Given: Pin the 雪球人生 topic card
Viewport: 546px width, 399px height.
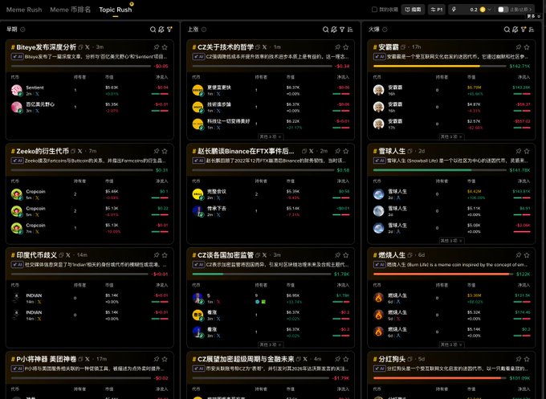Looking at the screenshot, I should click(519, 151).
